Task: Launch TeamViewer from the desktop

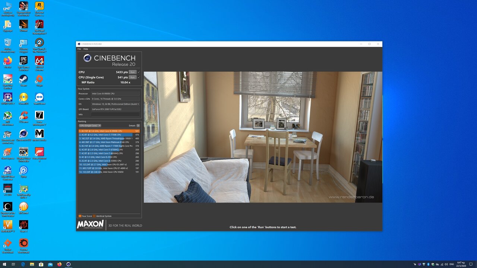Action: click(x=39, y=99)
